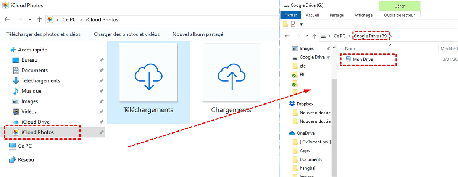Expand the chevron after Google Drive (G:) in path
The height and width of the screenshot is (177, 458).
coord(390,36)
